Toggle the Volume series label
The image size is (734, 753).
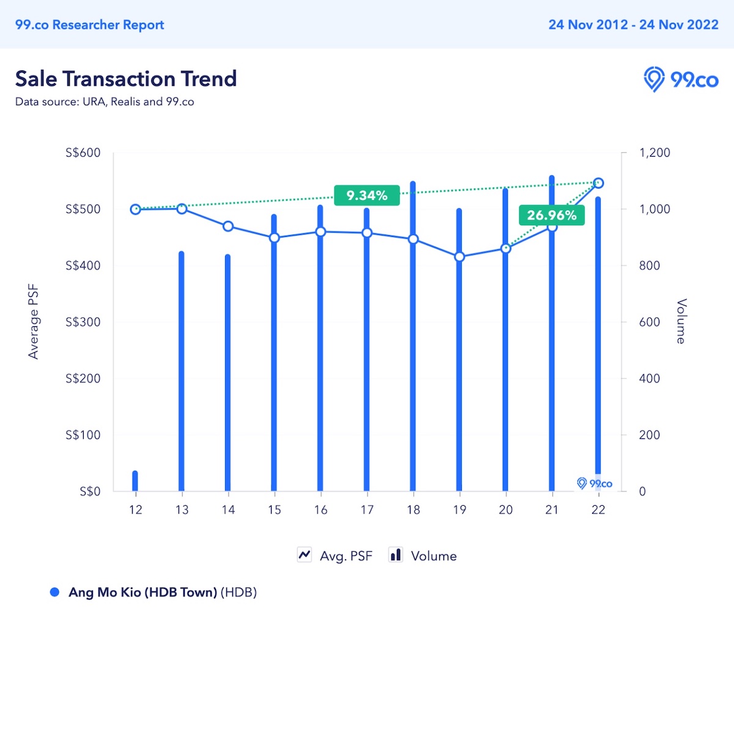pos(434,556)
